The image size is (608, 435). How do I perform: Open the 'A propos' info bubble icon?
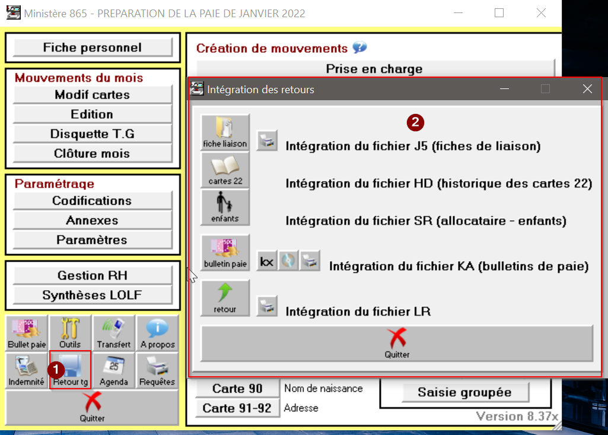[x=157, y=333]
